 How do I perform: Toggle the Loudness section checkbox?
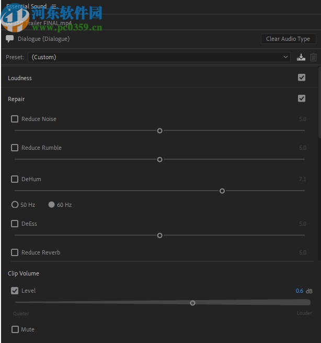[x=302, y=78]
